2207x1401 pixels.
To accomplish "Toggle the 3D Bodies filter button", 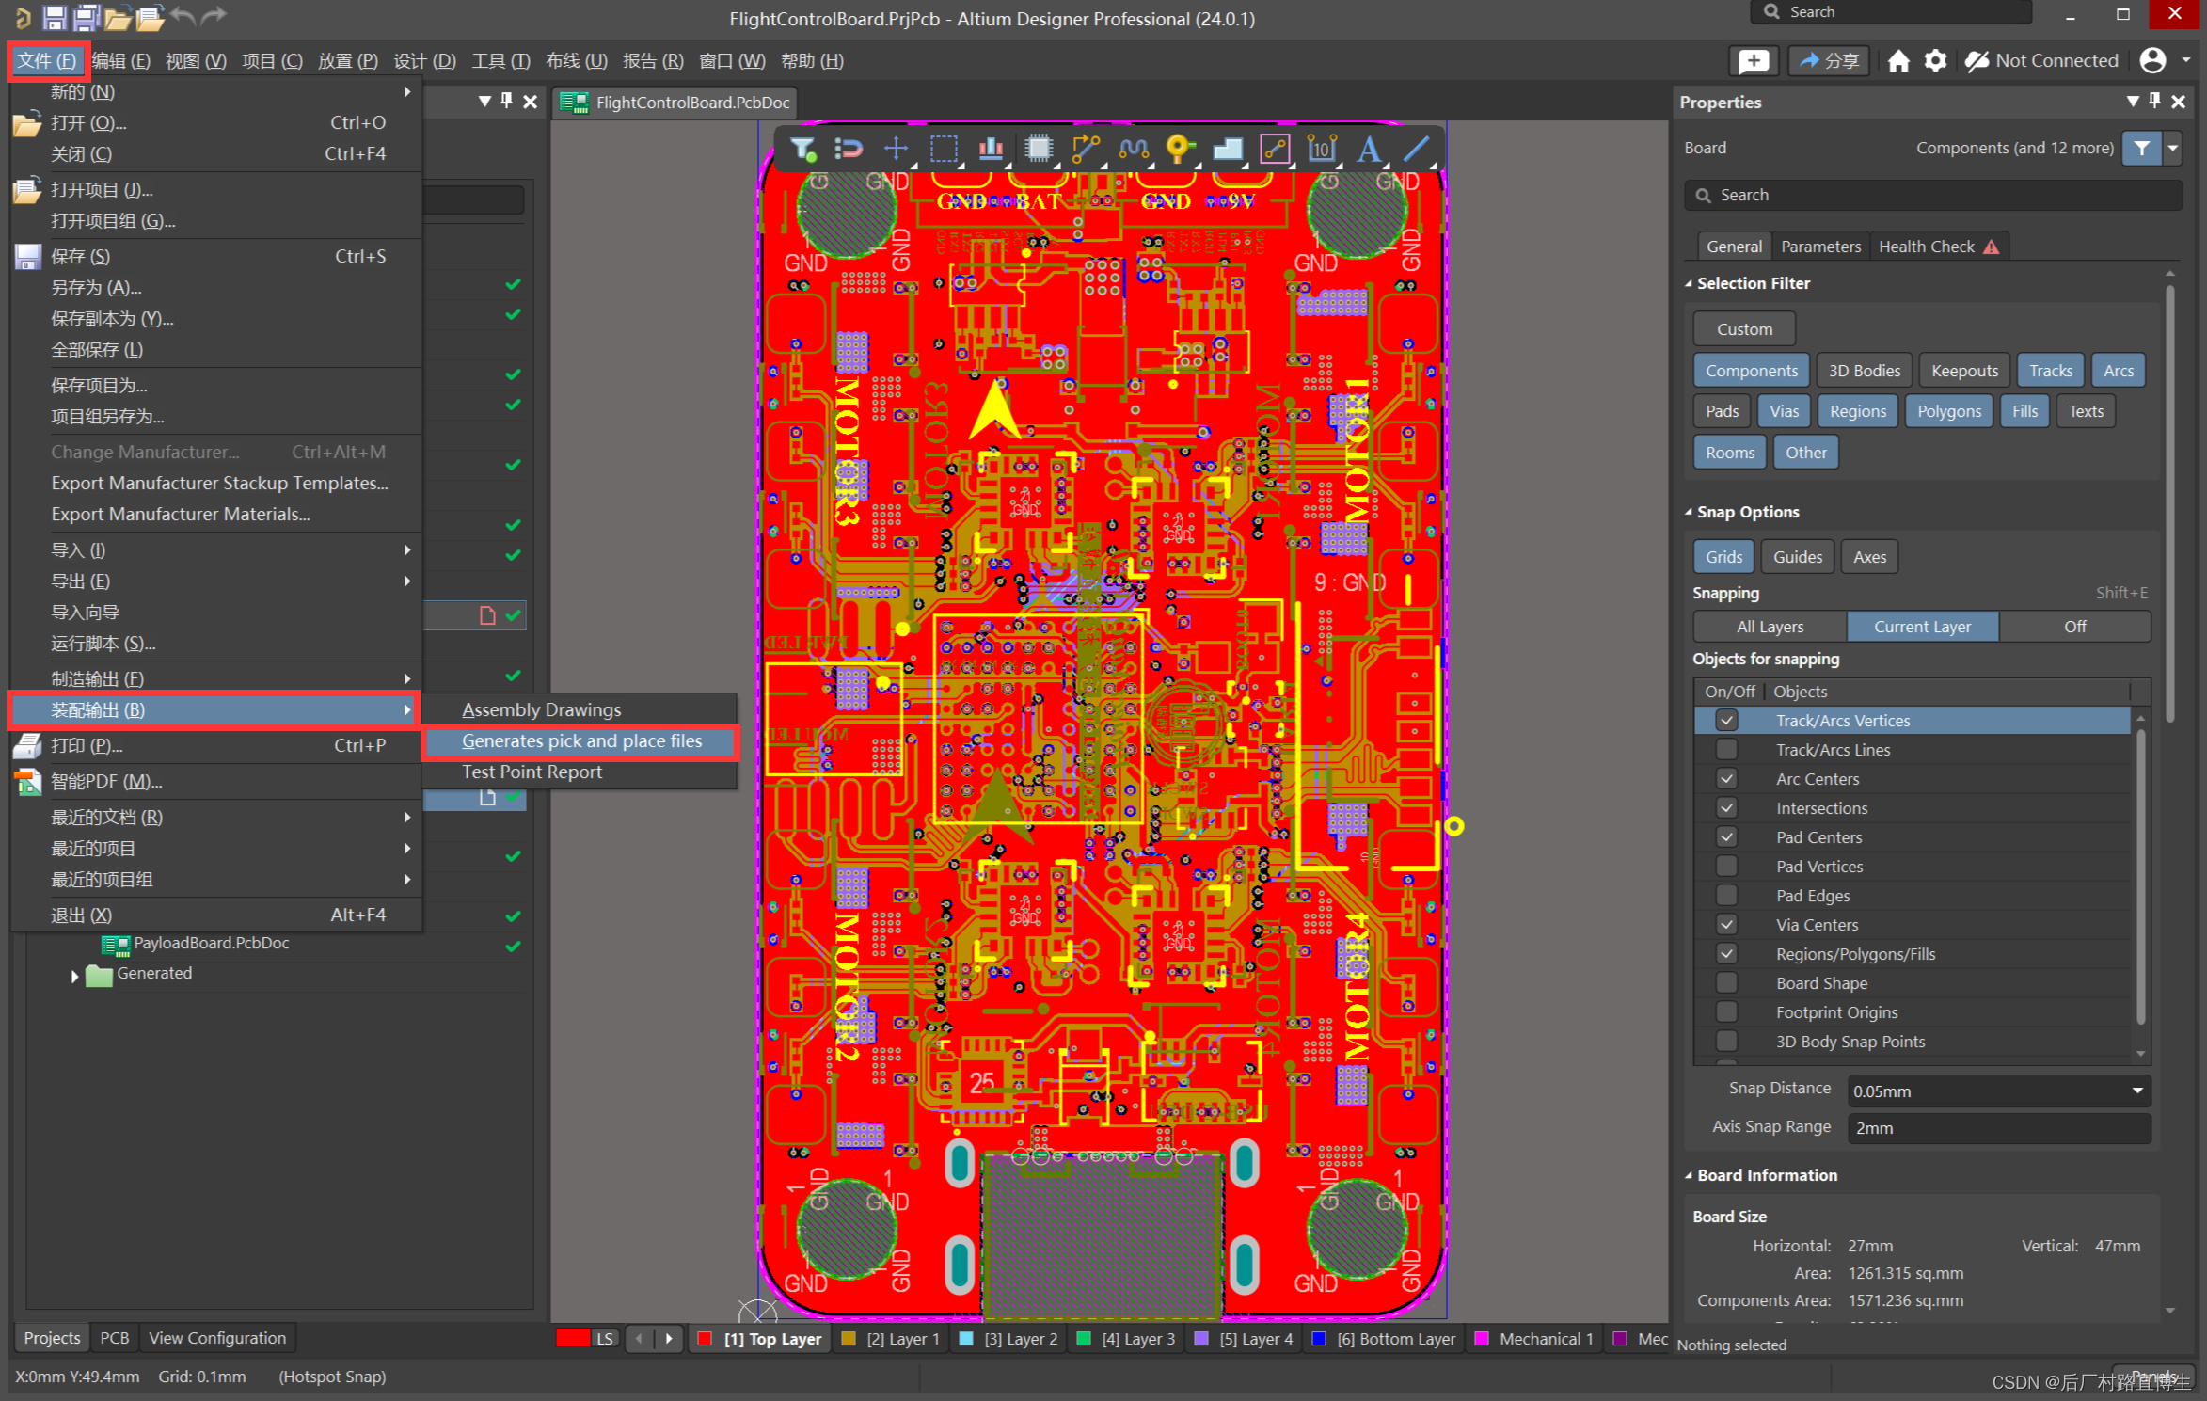I will click(1864, 371).
